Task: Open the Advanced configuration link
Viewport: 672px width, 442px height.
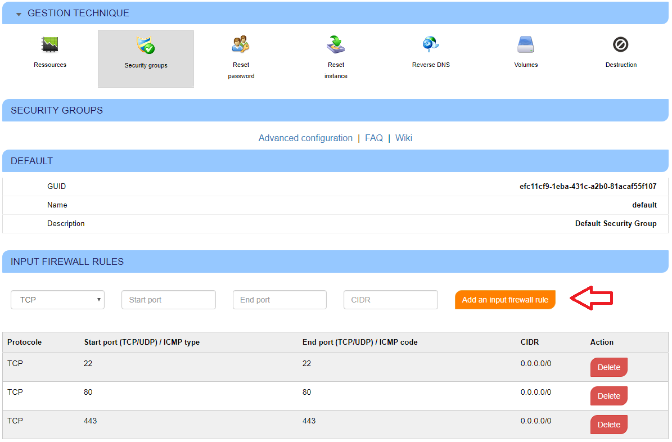Action: (x=305, y=138)
